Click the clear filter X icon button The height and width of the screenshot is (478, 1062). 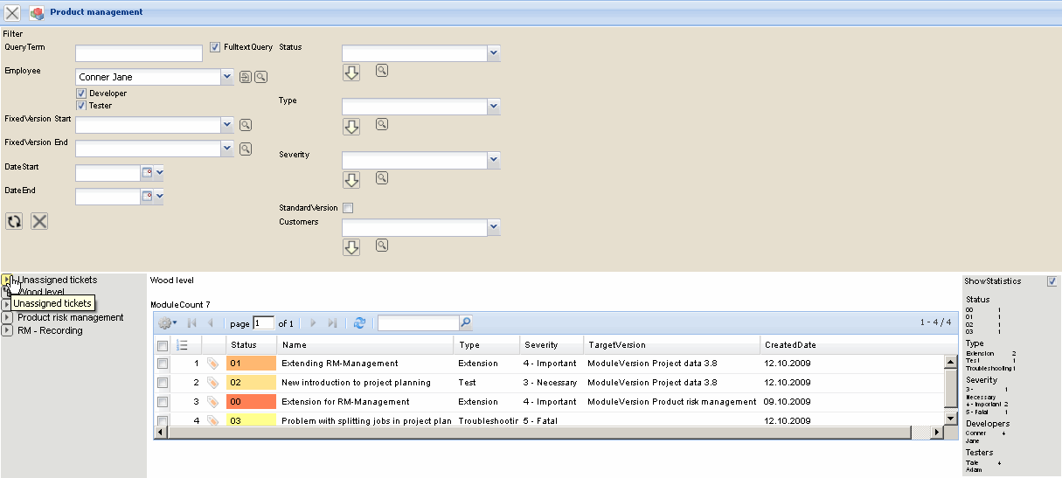coord(39,221)
